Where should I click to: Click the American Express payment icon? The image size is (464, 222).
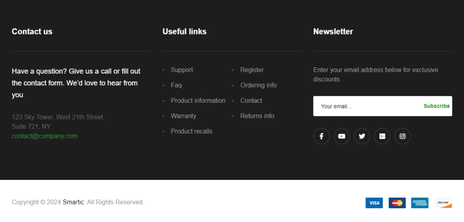tap(420, 203)
